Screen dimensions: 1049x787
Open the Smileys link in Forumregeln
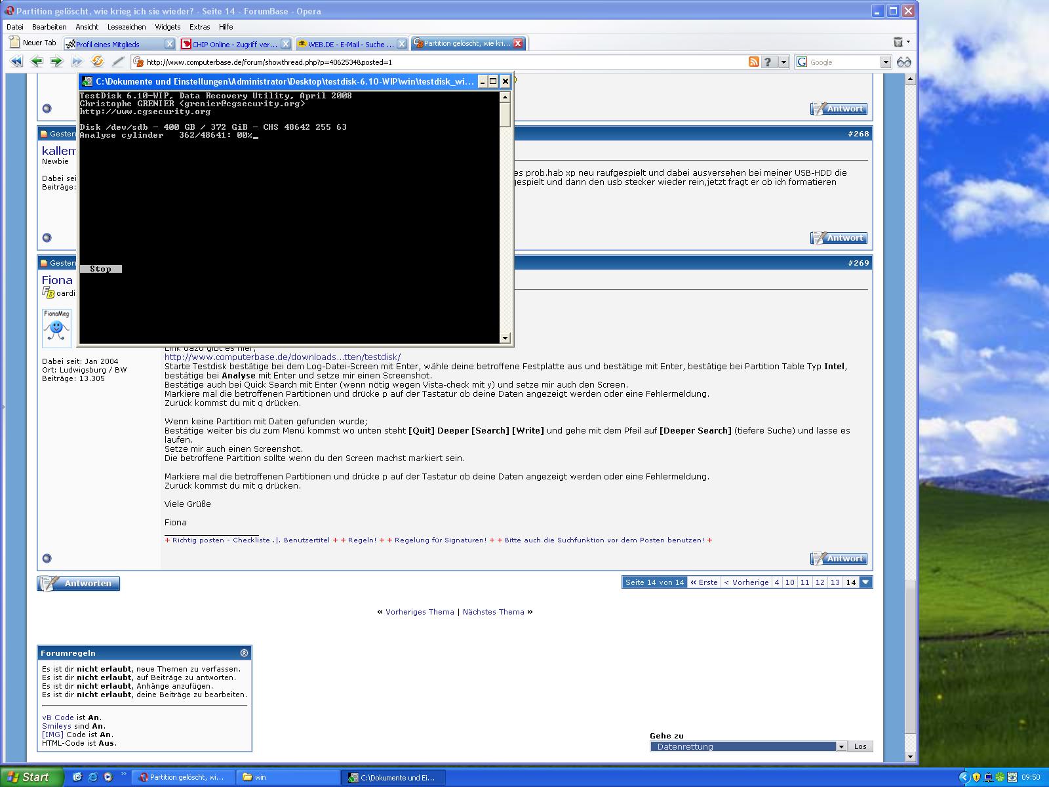[x=56, y=726]
